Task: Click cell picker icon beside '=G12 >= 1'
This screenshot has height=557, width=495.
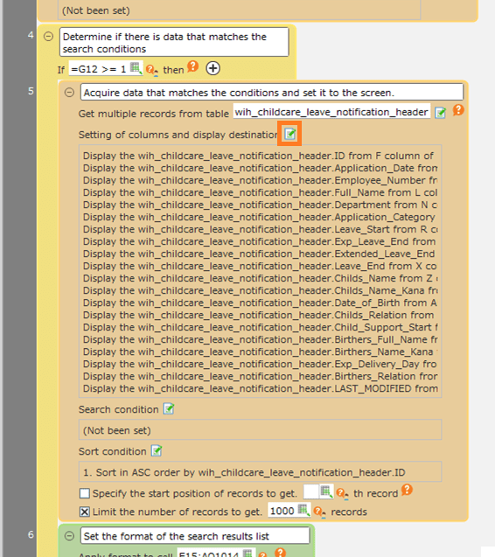Action: coord(136,68)
